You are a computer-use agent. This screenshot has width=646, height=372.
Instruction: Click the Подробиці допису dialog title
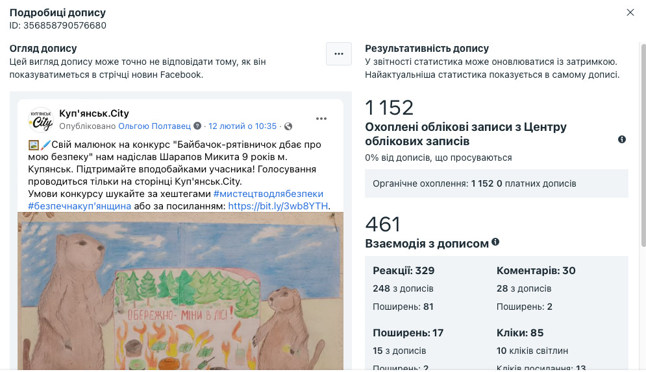click(x=58, y=13)
